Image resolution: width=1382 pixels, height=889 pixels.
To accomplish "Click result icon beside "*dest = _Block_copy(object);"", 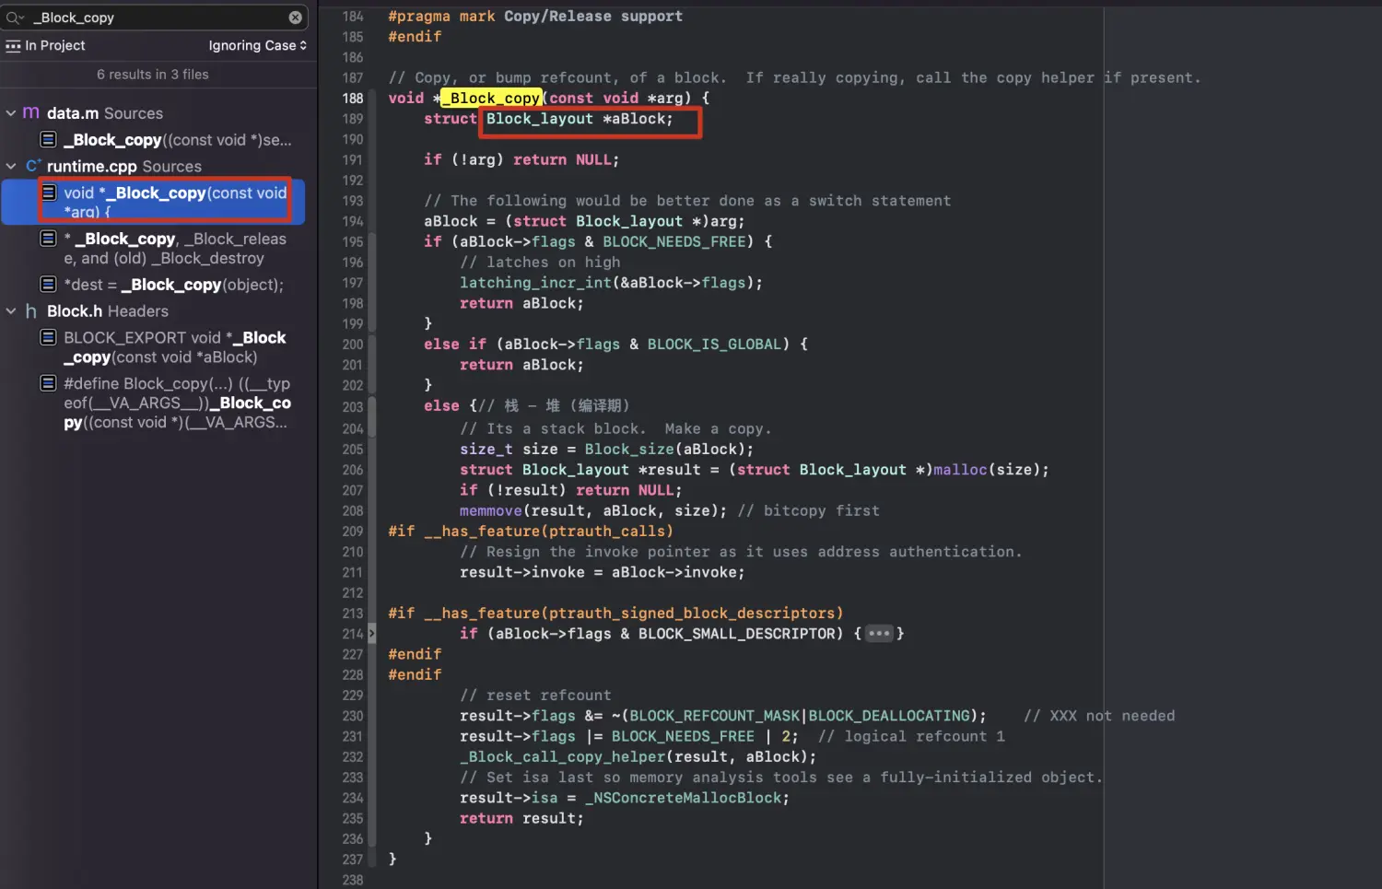I will (49, 284).
